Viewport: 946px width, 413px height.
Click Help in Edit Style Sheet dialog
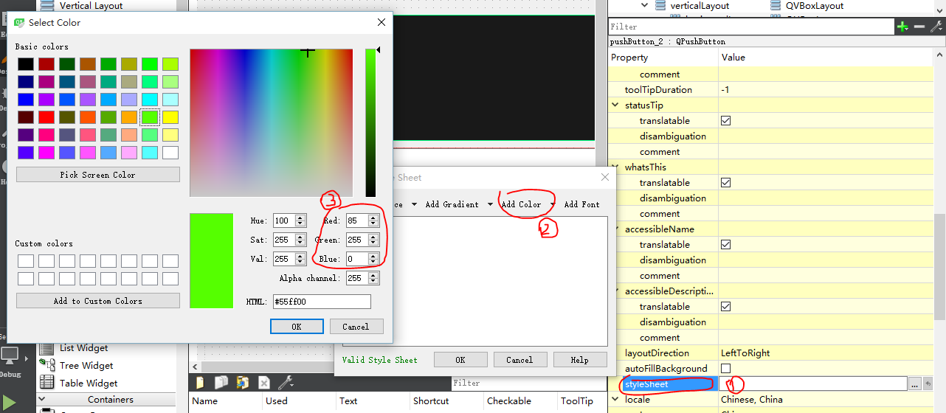coord(580,360)
